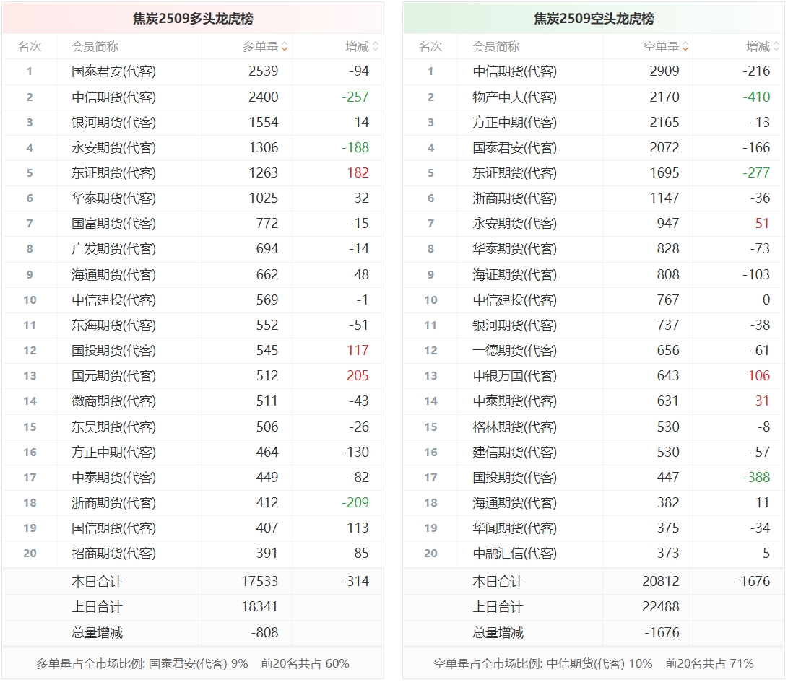Screen dimensions: 788x682
Task: Sort long table by 多单量 arrows
Action: 285,47
